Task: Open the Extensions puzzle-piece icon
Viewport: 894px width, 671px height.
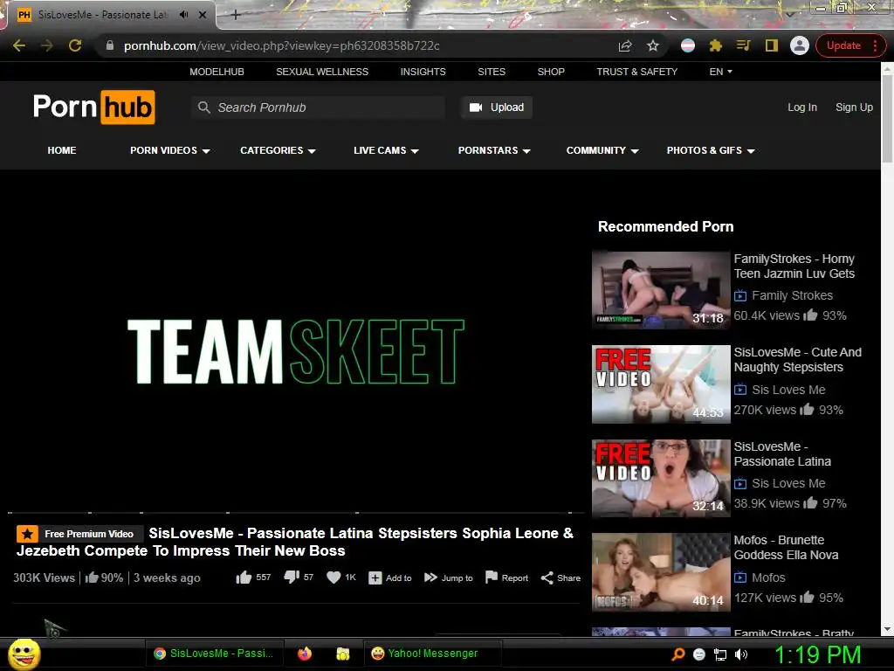Action: coord(716,45)
